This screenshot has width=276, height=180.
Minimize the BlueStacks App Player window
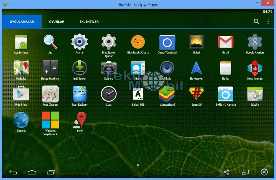[250, 4]
